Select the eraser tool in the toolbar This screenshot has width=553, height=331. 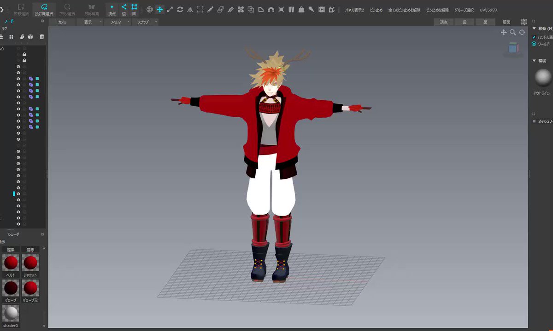220,9
